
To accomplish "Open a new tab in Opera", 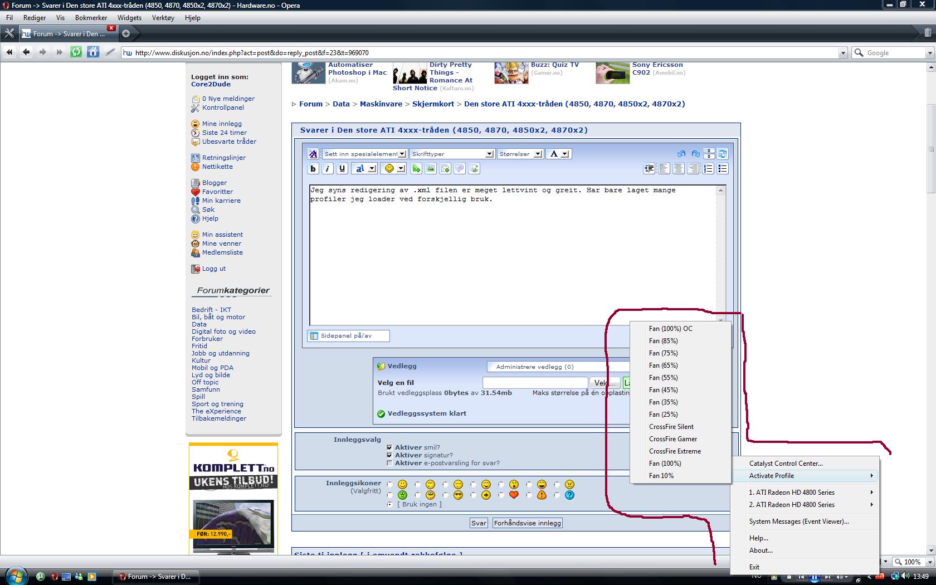I will 126,33.
